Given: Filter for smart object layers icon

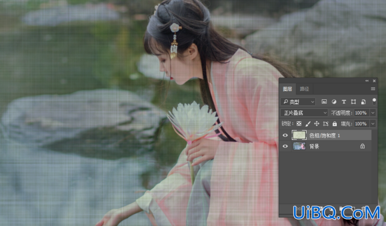Looking at the screenshot, I should click(x=364, y=101).
